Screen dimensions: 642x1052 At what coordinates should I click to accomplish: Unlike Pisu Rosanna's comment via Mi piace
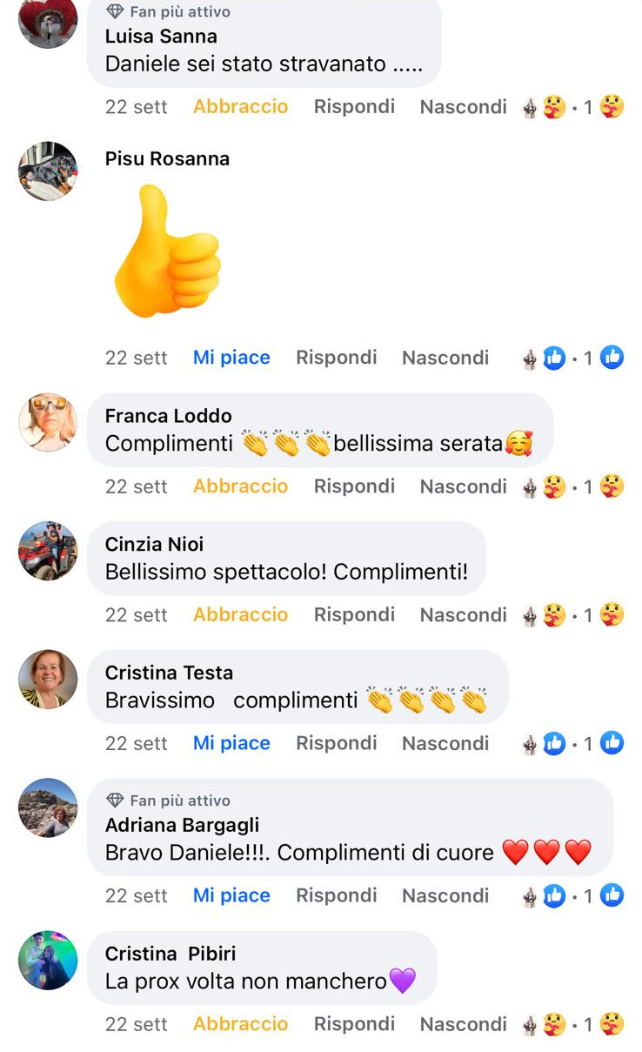pos(231,358)
